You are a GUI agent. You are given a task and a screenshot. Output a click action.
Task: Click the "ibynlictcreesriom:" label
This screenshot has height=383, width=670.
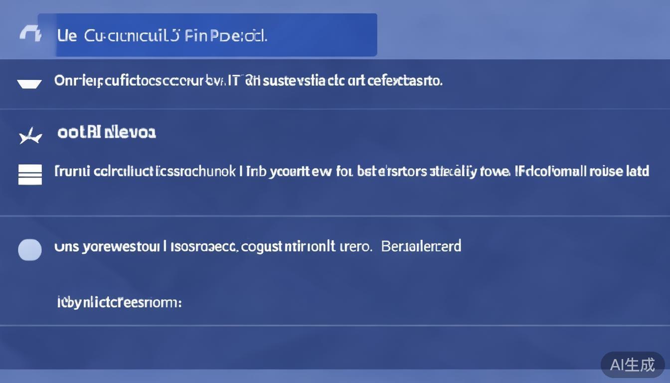[120, 302]
